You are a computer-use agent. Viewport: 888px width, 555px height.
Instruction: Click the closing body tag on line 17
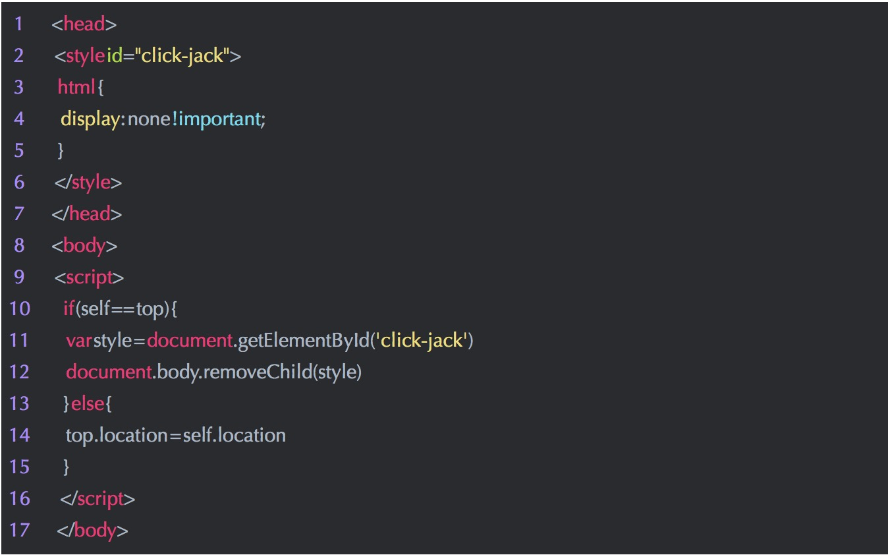[92, 531]
